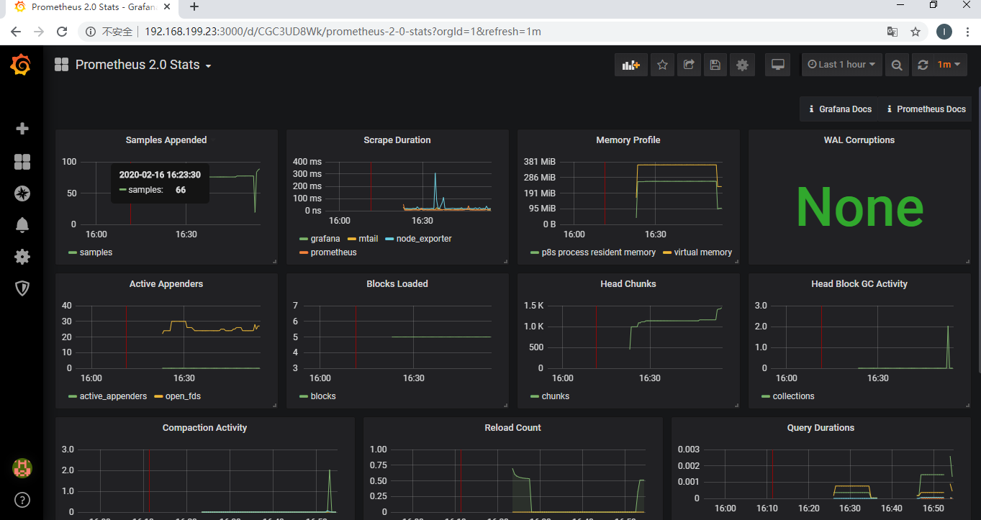Viewport: 981px width, 520px height.
Task: Open the Grafana Docs link
Action: pos(838,109)
